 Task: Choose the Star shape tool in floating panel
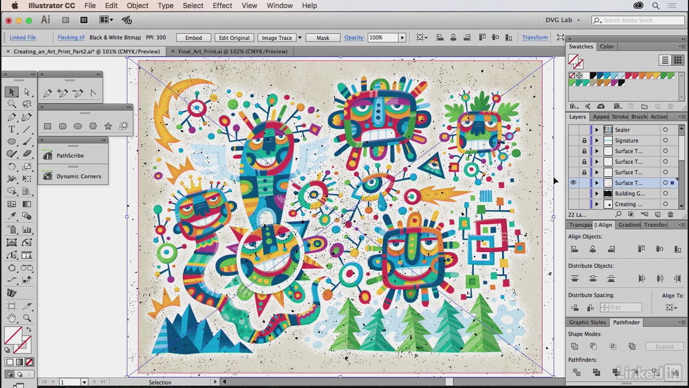click(x=108, y=126)
